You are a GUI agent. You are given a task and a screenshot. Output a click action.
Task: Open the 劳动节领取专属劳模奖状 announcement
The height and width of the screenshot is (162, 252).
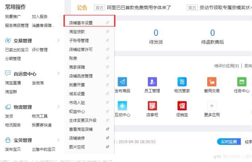[226, 8]
